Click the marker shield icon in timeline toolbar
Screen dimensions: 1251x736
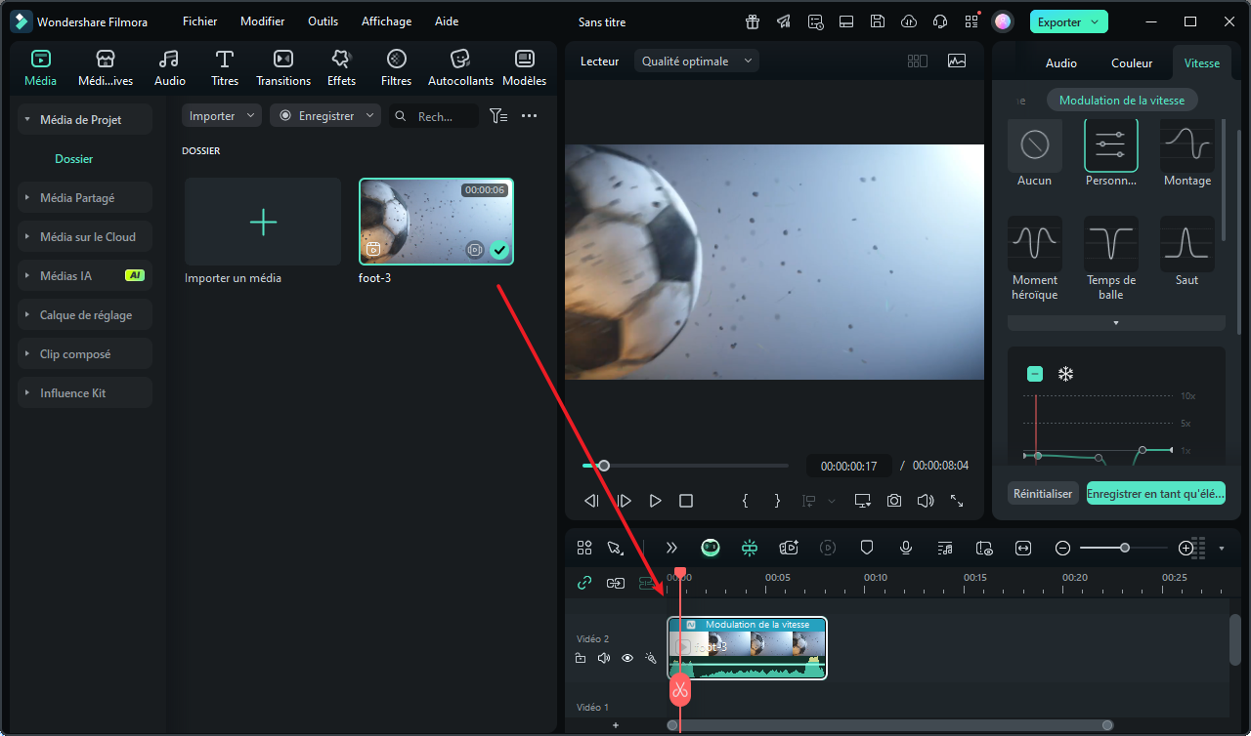[867, 548]
